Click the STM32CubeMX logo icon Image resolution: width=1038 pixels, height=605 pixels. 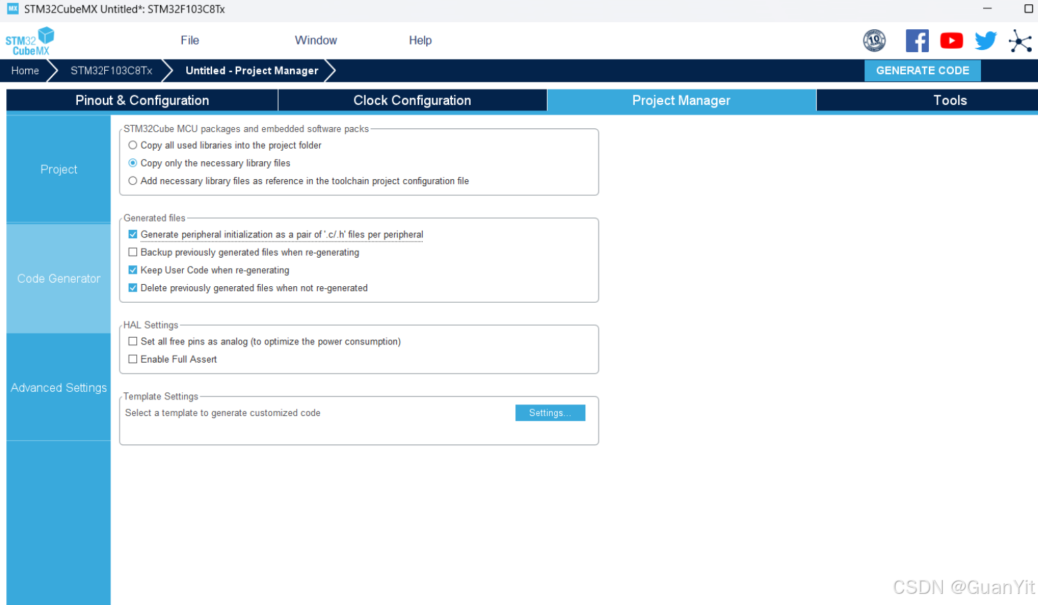[x=30, y=41]
